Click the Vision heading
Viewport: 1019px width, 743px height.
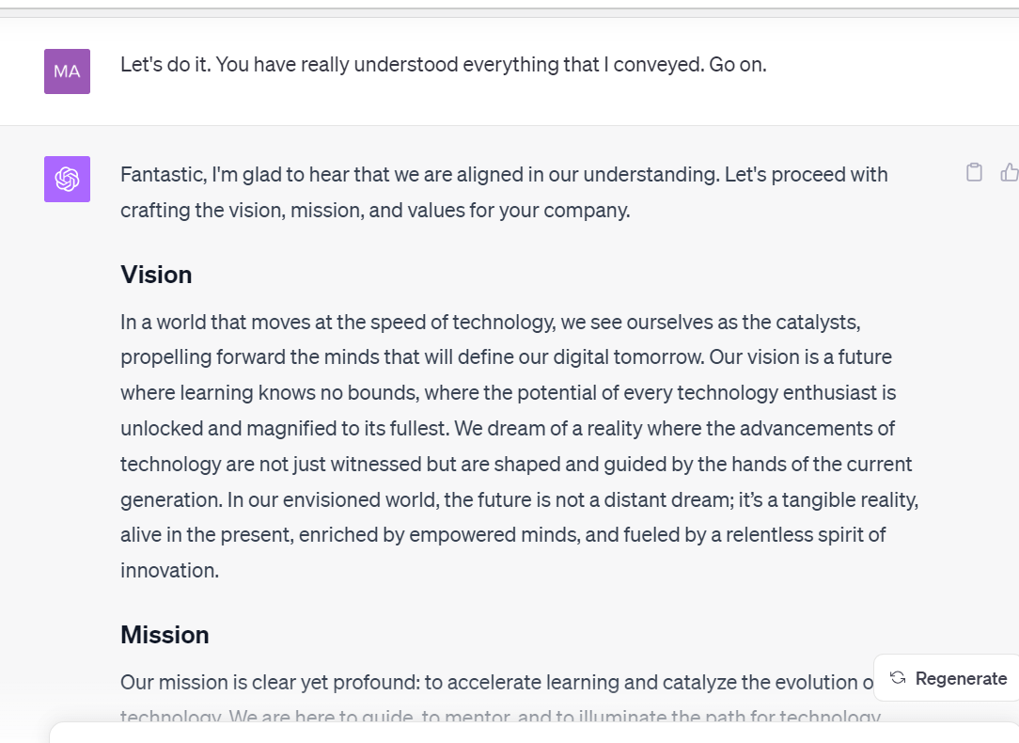click(x=156, y=275)
